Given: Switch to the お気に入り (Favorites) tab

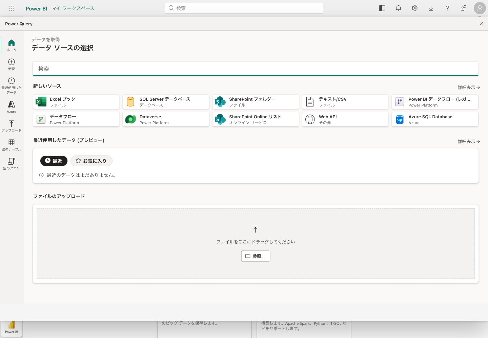Looking at the screenshot, I should pyautogui.click(x=91, y=161).
